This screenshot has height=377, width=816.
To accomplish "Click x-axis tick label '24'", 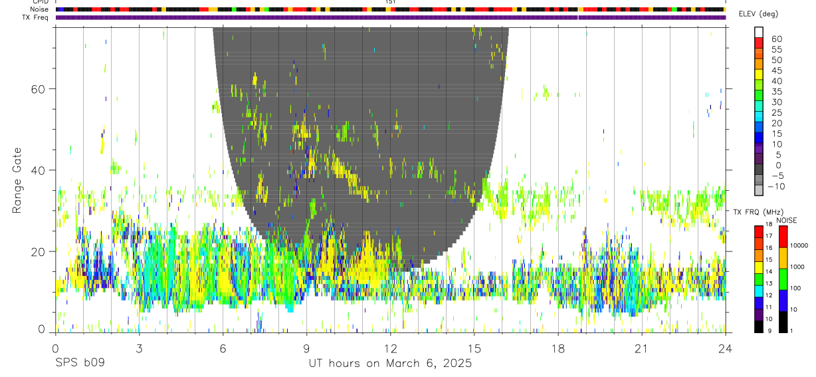I will coord(725,348).
